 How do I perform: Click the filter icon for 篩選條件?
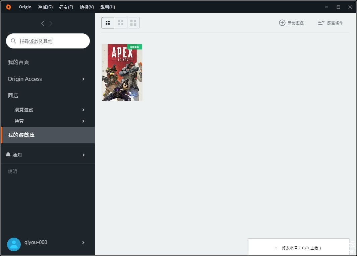tap(321, 23)
